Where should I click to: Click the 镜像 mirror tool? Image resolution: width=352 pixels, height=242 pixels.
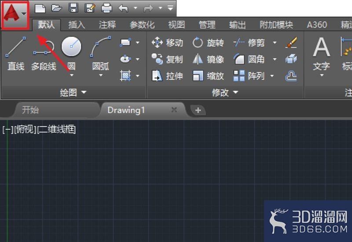[208, 59]
